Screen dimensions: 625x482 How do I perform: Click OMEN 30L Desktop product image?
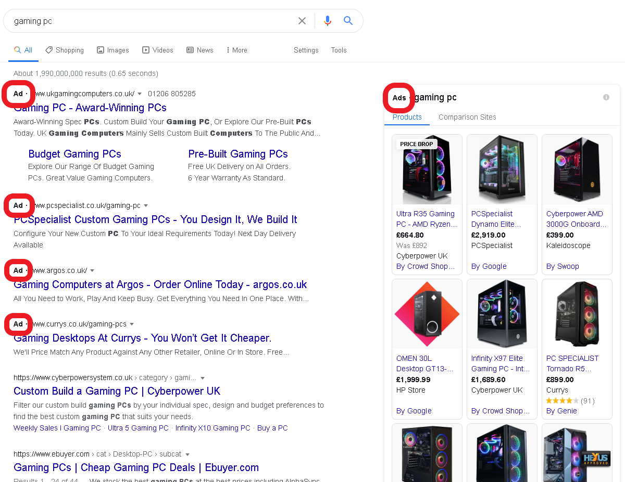[427, 315]
